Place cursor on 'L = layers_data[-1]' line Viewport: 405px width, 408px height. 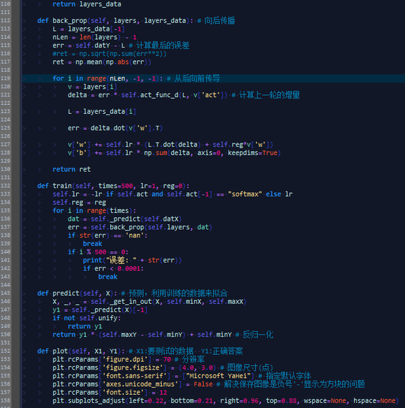[89, 29]
